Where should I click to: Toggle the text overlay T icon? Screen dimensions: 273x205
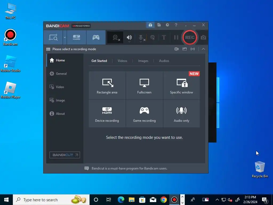click(164, 37)
